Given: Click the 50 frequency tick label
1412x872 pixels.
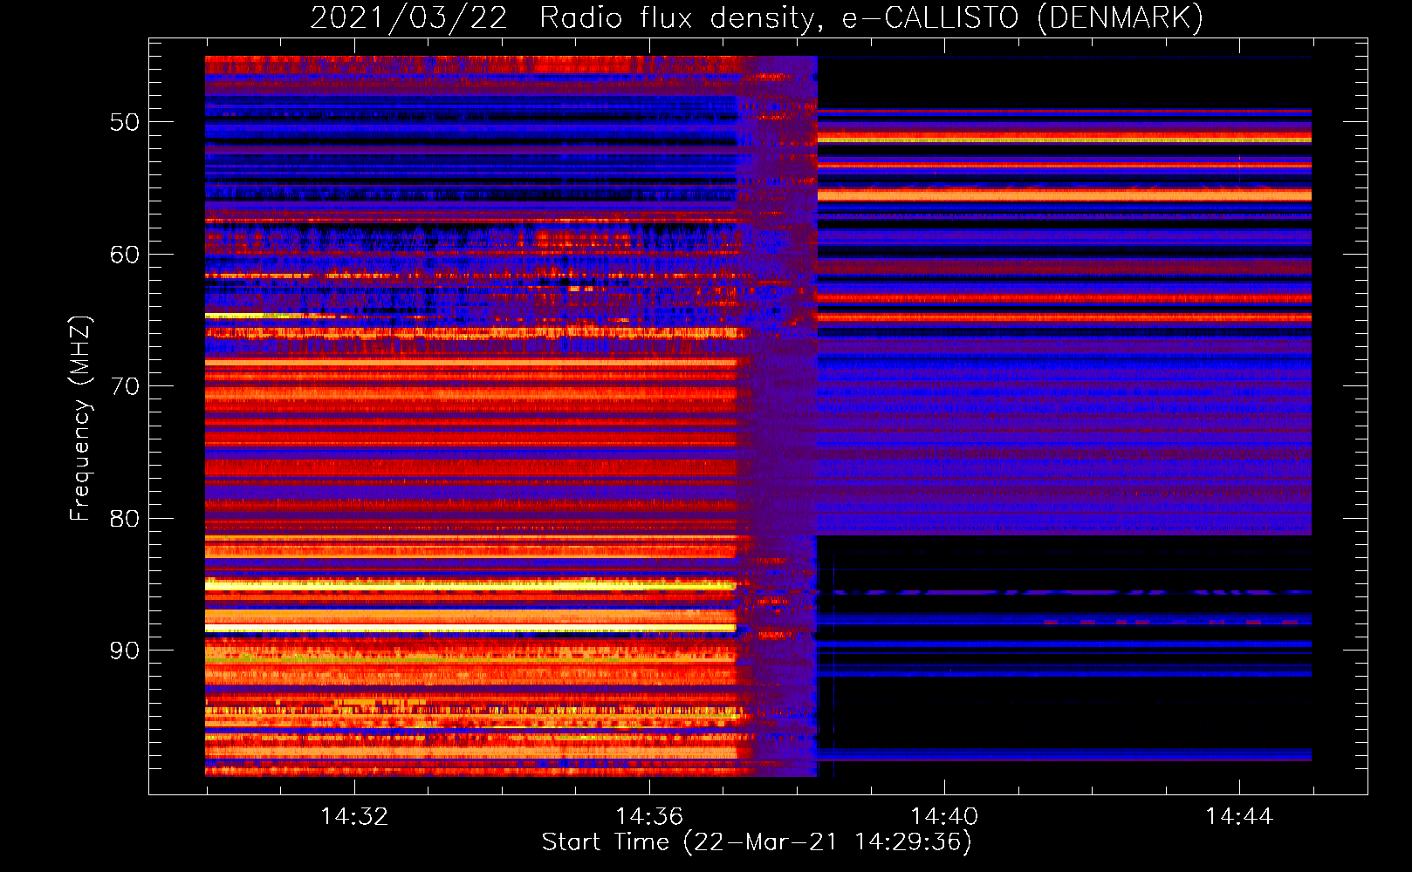Looking at the screenshot, I should [x=125, y=122].
